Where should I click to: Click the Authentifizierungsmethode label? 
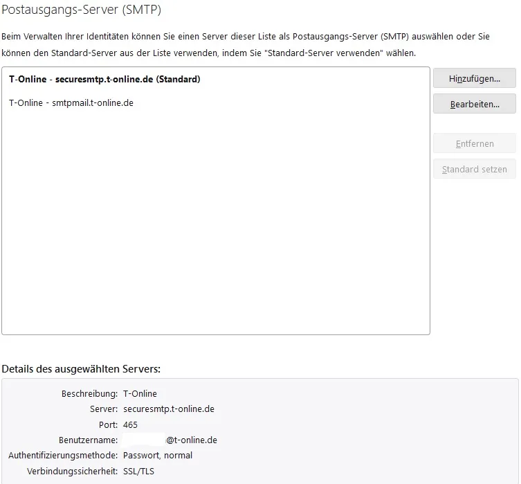coord(63,455)
